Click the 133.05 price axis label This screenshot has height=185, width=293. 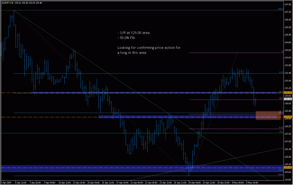(288, 65)
